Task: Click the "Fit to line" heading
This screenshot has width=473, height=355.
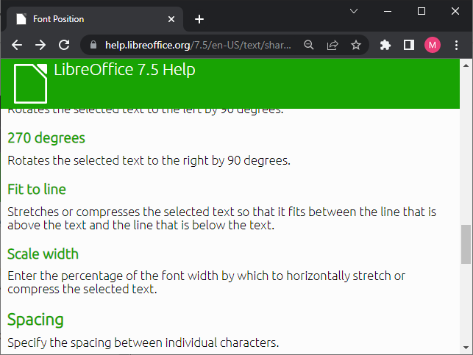Action: pos(37,190)
